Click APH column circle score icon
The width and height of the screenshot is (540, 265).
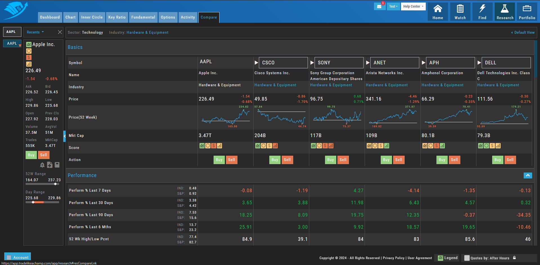tap(431, 146)
